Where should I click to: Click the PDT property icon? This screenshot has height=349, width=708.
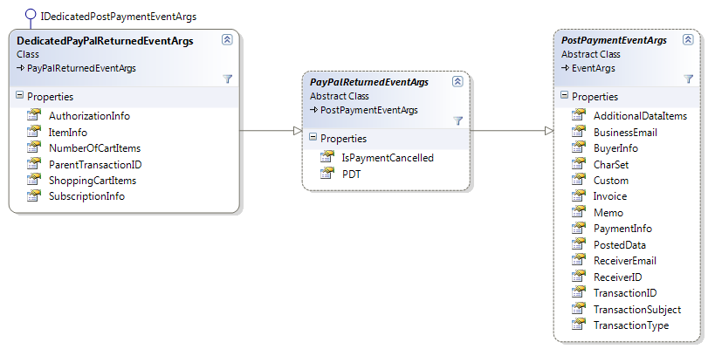tap(327, 174)
